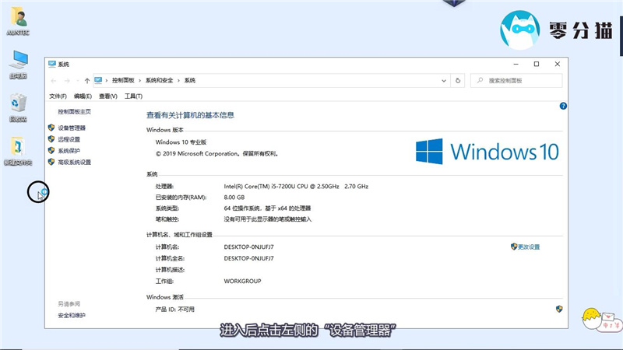Click the search magnifier icon
This screenshot has height=350, width=623.
click(480, 80)
